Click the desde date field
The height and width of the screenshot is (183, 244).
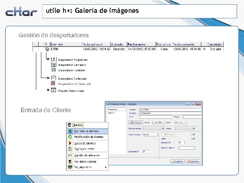point(158,122)
